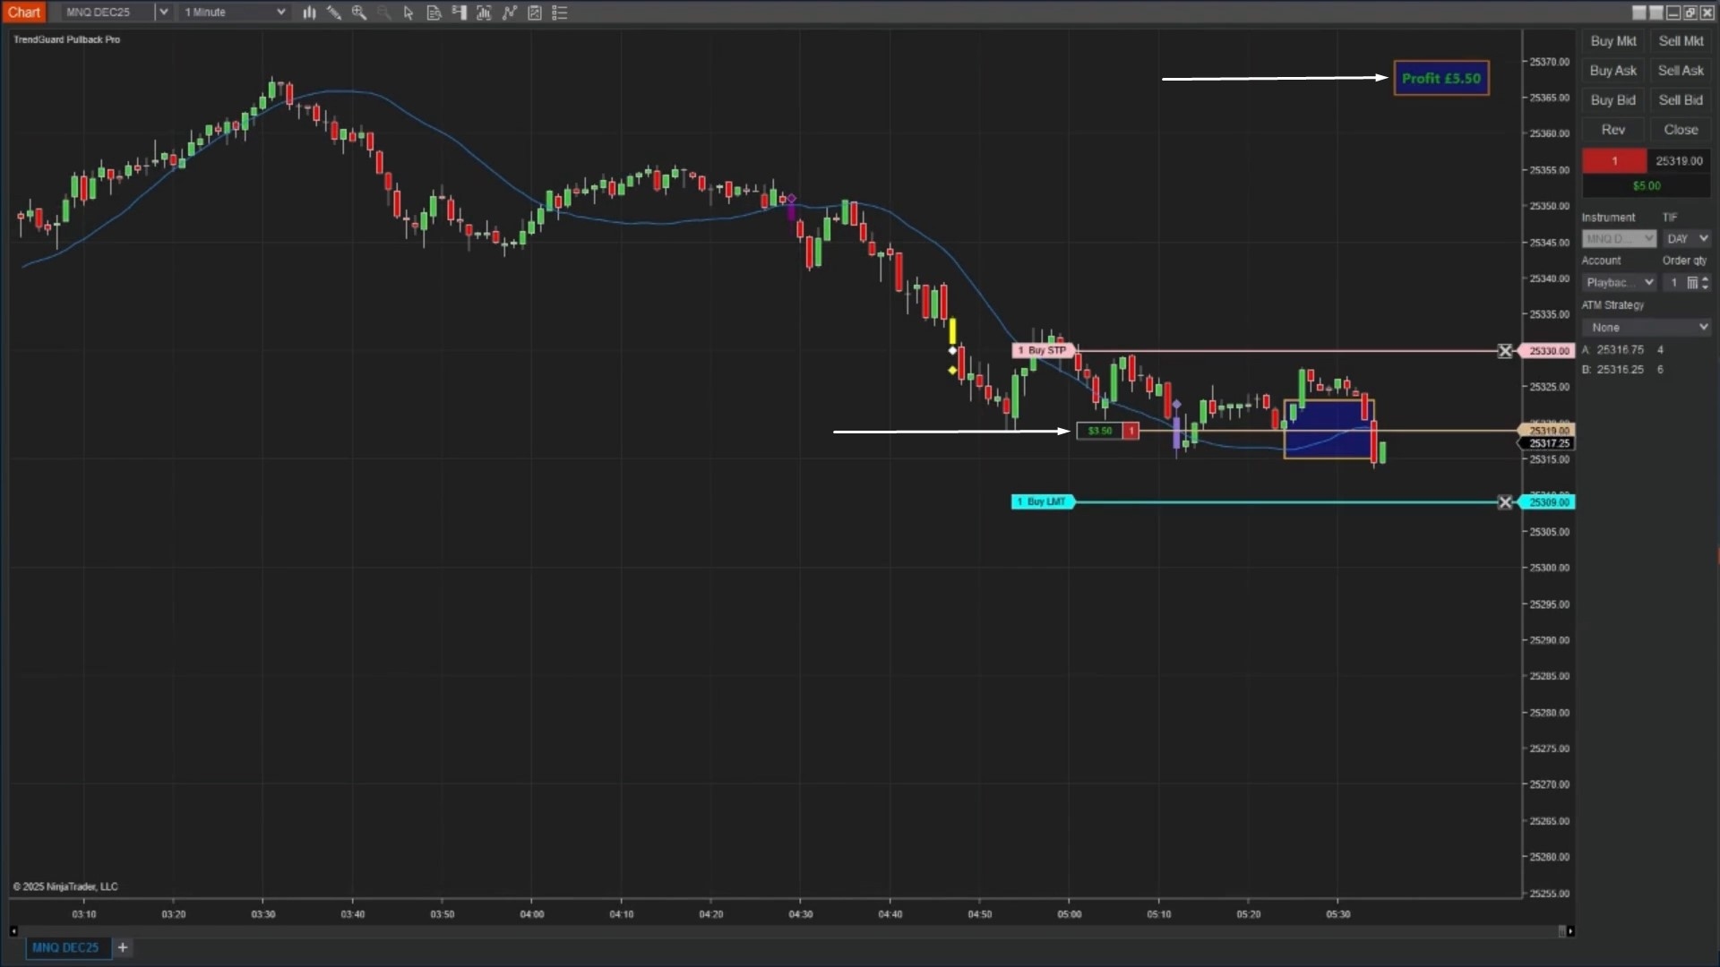Viewport: 1720px width, 967px height.
Task: Click Buy Mkt to place a market order
Action: click(1612, 40)
